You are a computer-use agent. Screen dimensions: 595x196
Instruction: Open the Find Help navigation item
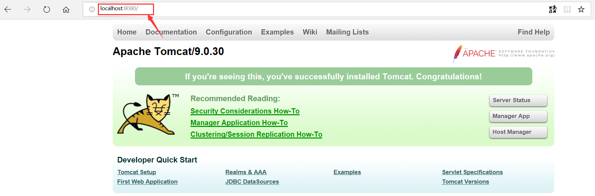[x=534, y=32]
